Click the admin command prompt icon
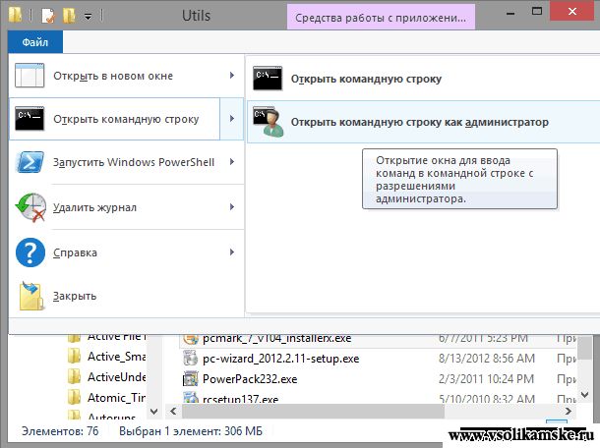This screenshot has width=600, height=448. coord(268,122)
